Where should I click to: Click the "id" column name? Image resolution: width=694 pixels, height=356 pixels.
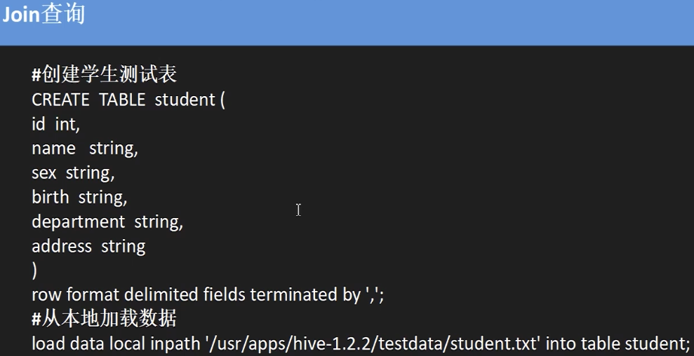pos(39,124)
